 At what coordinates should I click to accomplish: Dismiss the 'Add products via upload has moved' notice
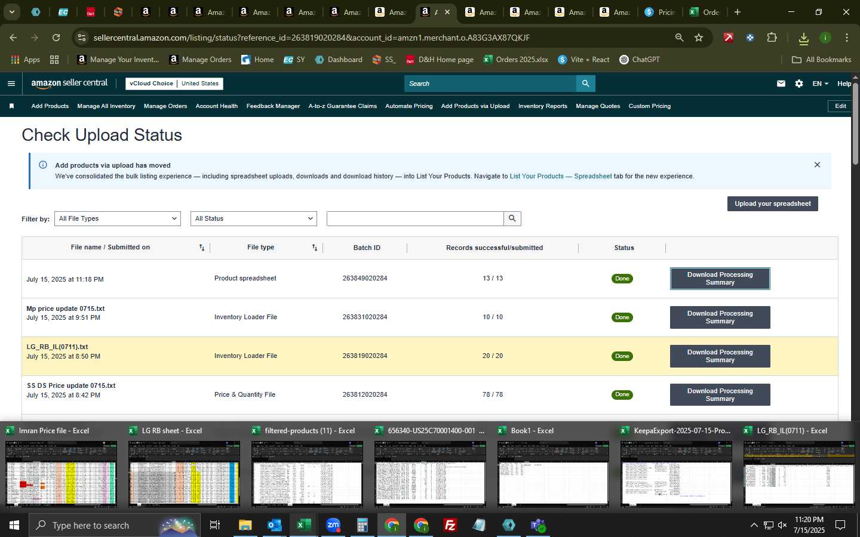(x=817, y=165)
